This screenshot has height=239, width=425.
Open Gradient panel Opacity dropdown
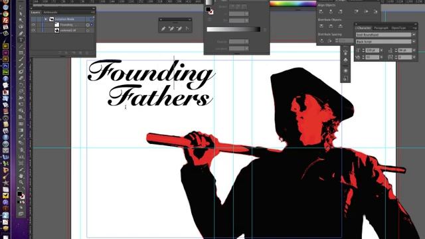pos(246,42)
